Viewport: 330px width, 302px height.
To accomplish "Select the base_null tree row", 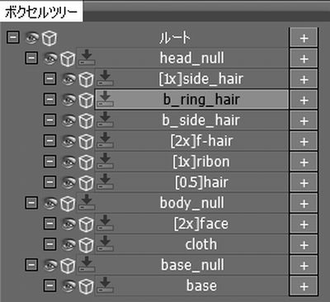I will [182, 265].
